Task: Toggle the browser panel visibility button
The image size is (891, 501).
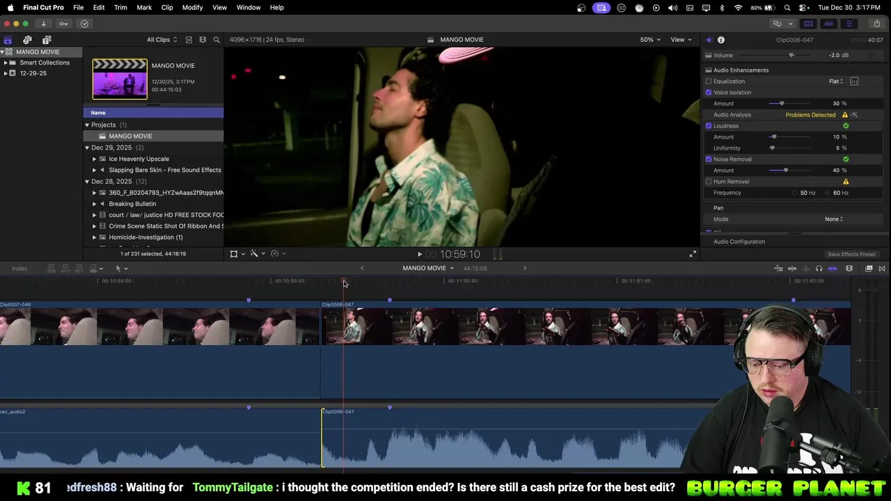Action: (807, 24)
